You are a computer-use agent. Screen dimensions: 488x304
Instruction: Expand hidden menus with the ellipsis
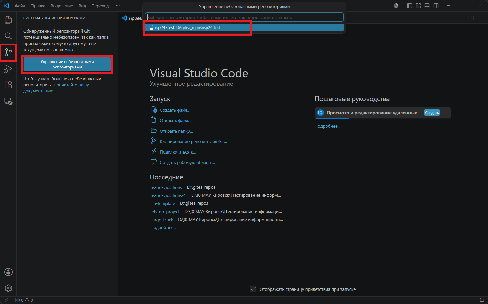click(118, 6)
